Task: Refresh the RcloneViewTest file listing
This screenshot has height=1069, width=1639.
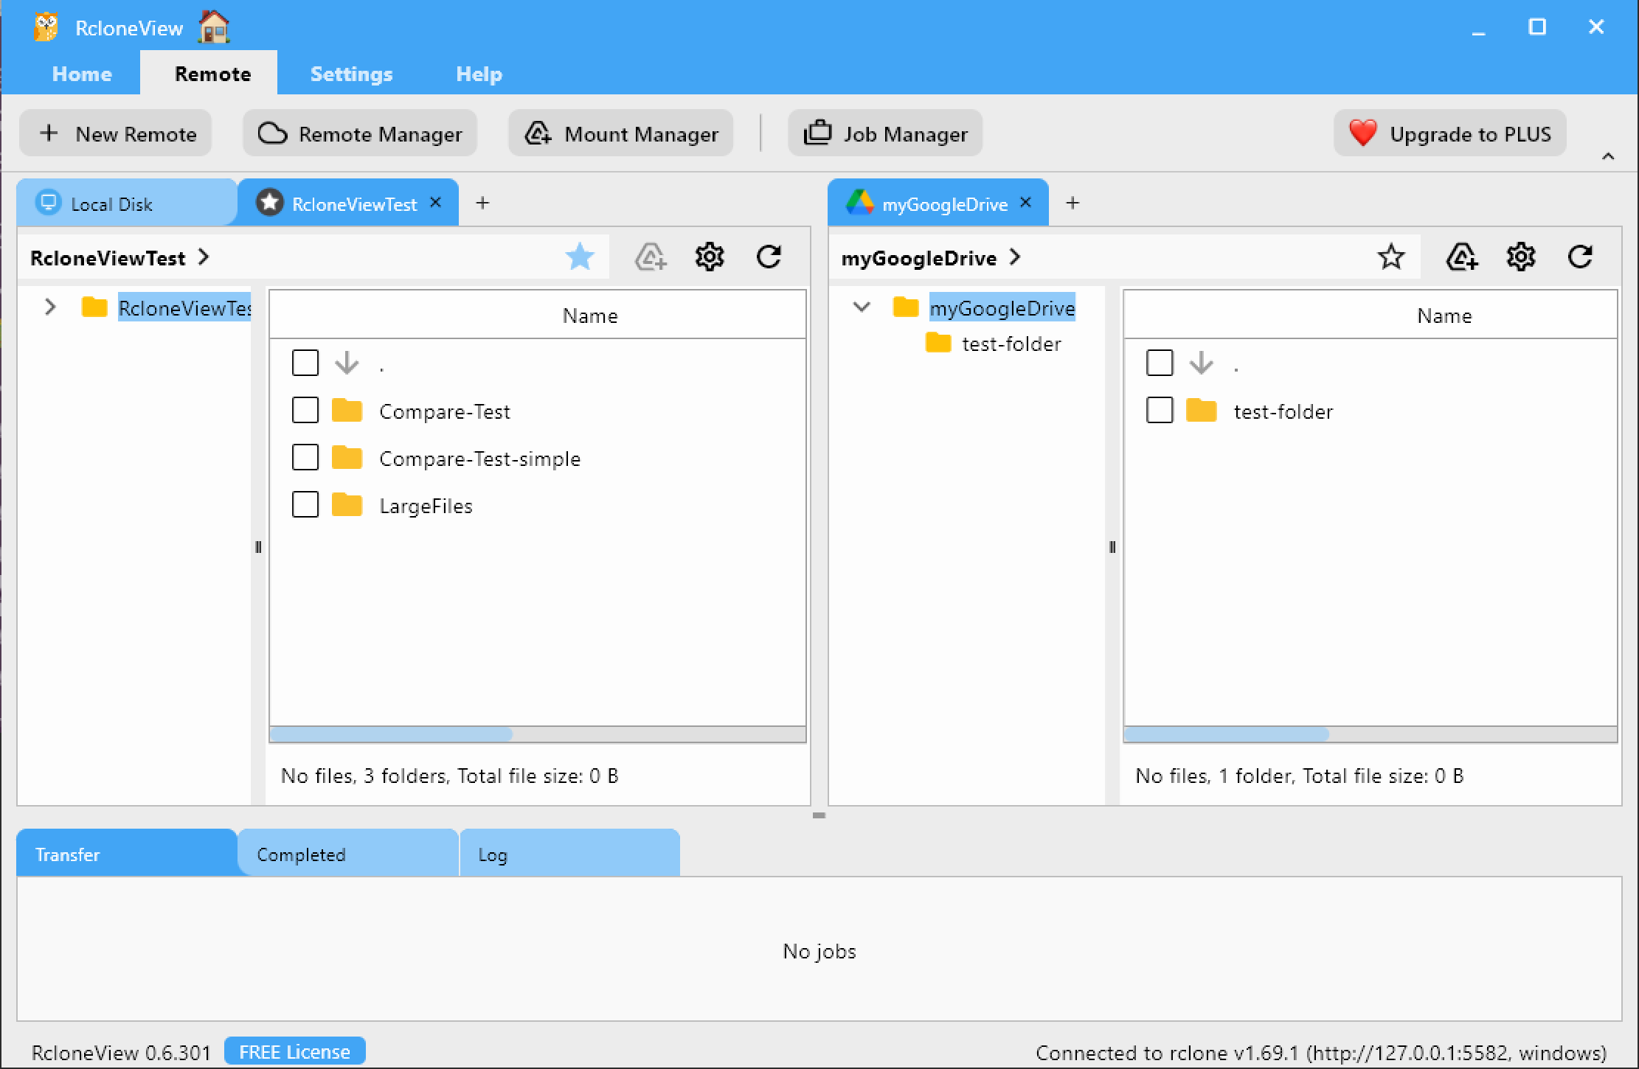Action: [x=769, y=257]
